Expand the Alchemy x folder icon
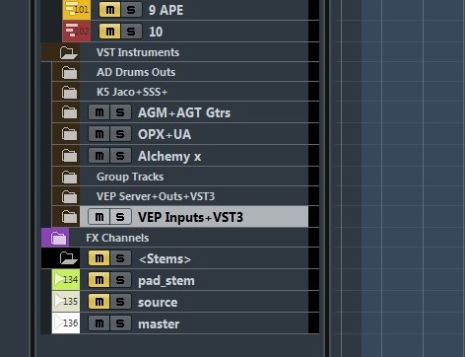 (70, 156)
